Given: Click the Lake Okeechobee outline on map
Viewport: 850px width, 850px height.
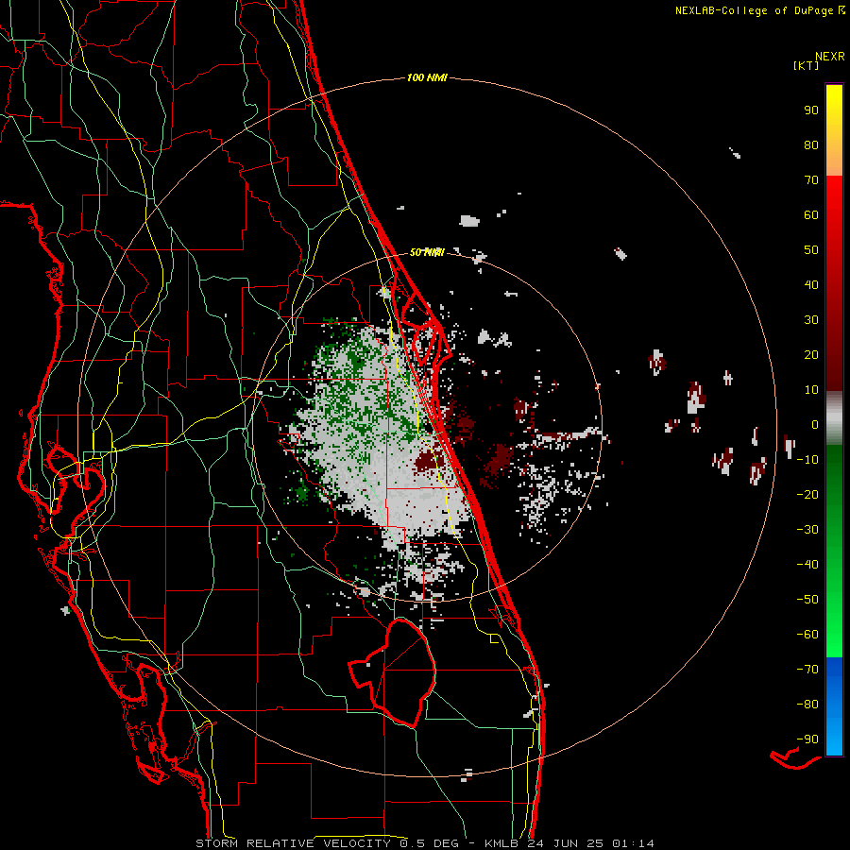Looking at the screenshot, I should (393, 672).
